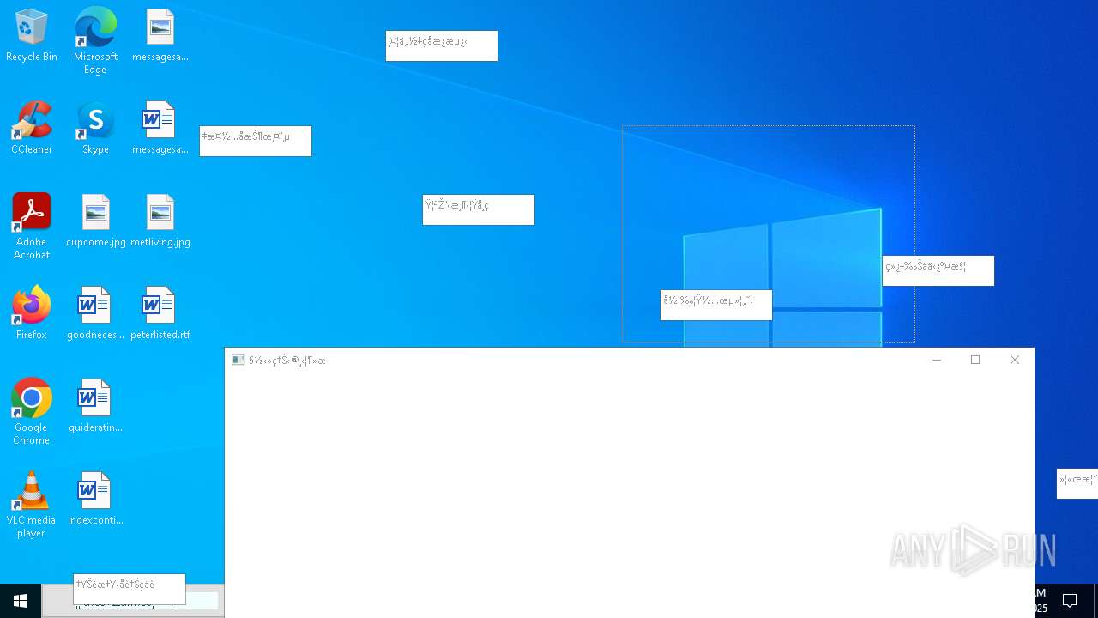Image resolution: width=1098 pixels, height=618 pixels.
Task: Select the messagesa... Word document icon
Action: coord(160,128)
